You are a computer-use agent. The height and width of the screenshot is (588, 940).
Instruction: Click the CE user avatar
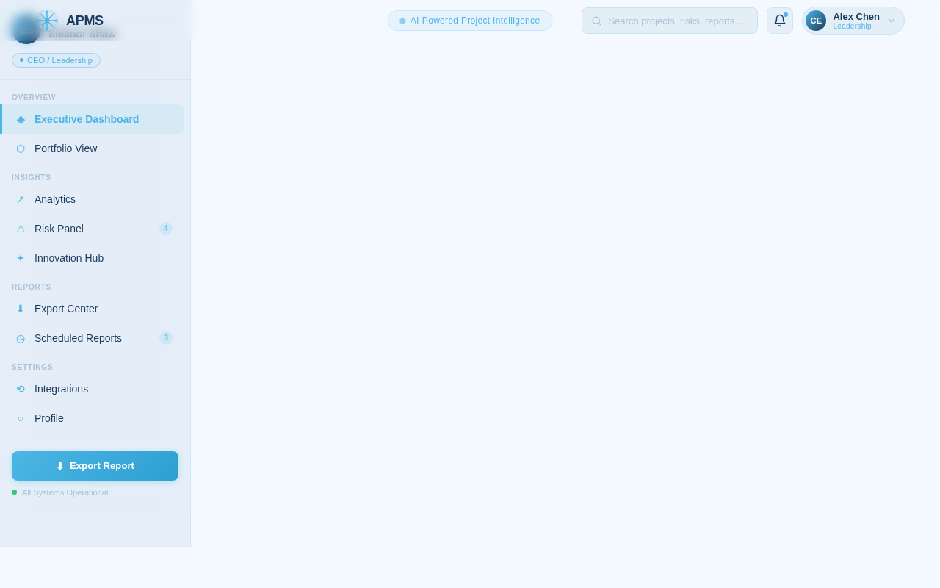pos(816,21)
